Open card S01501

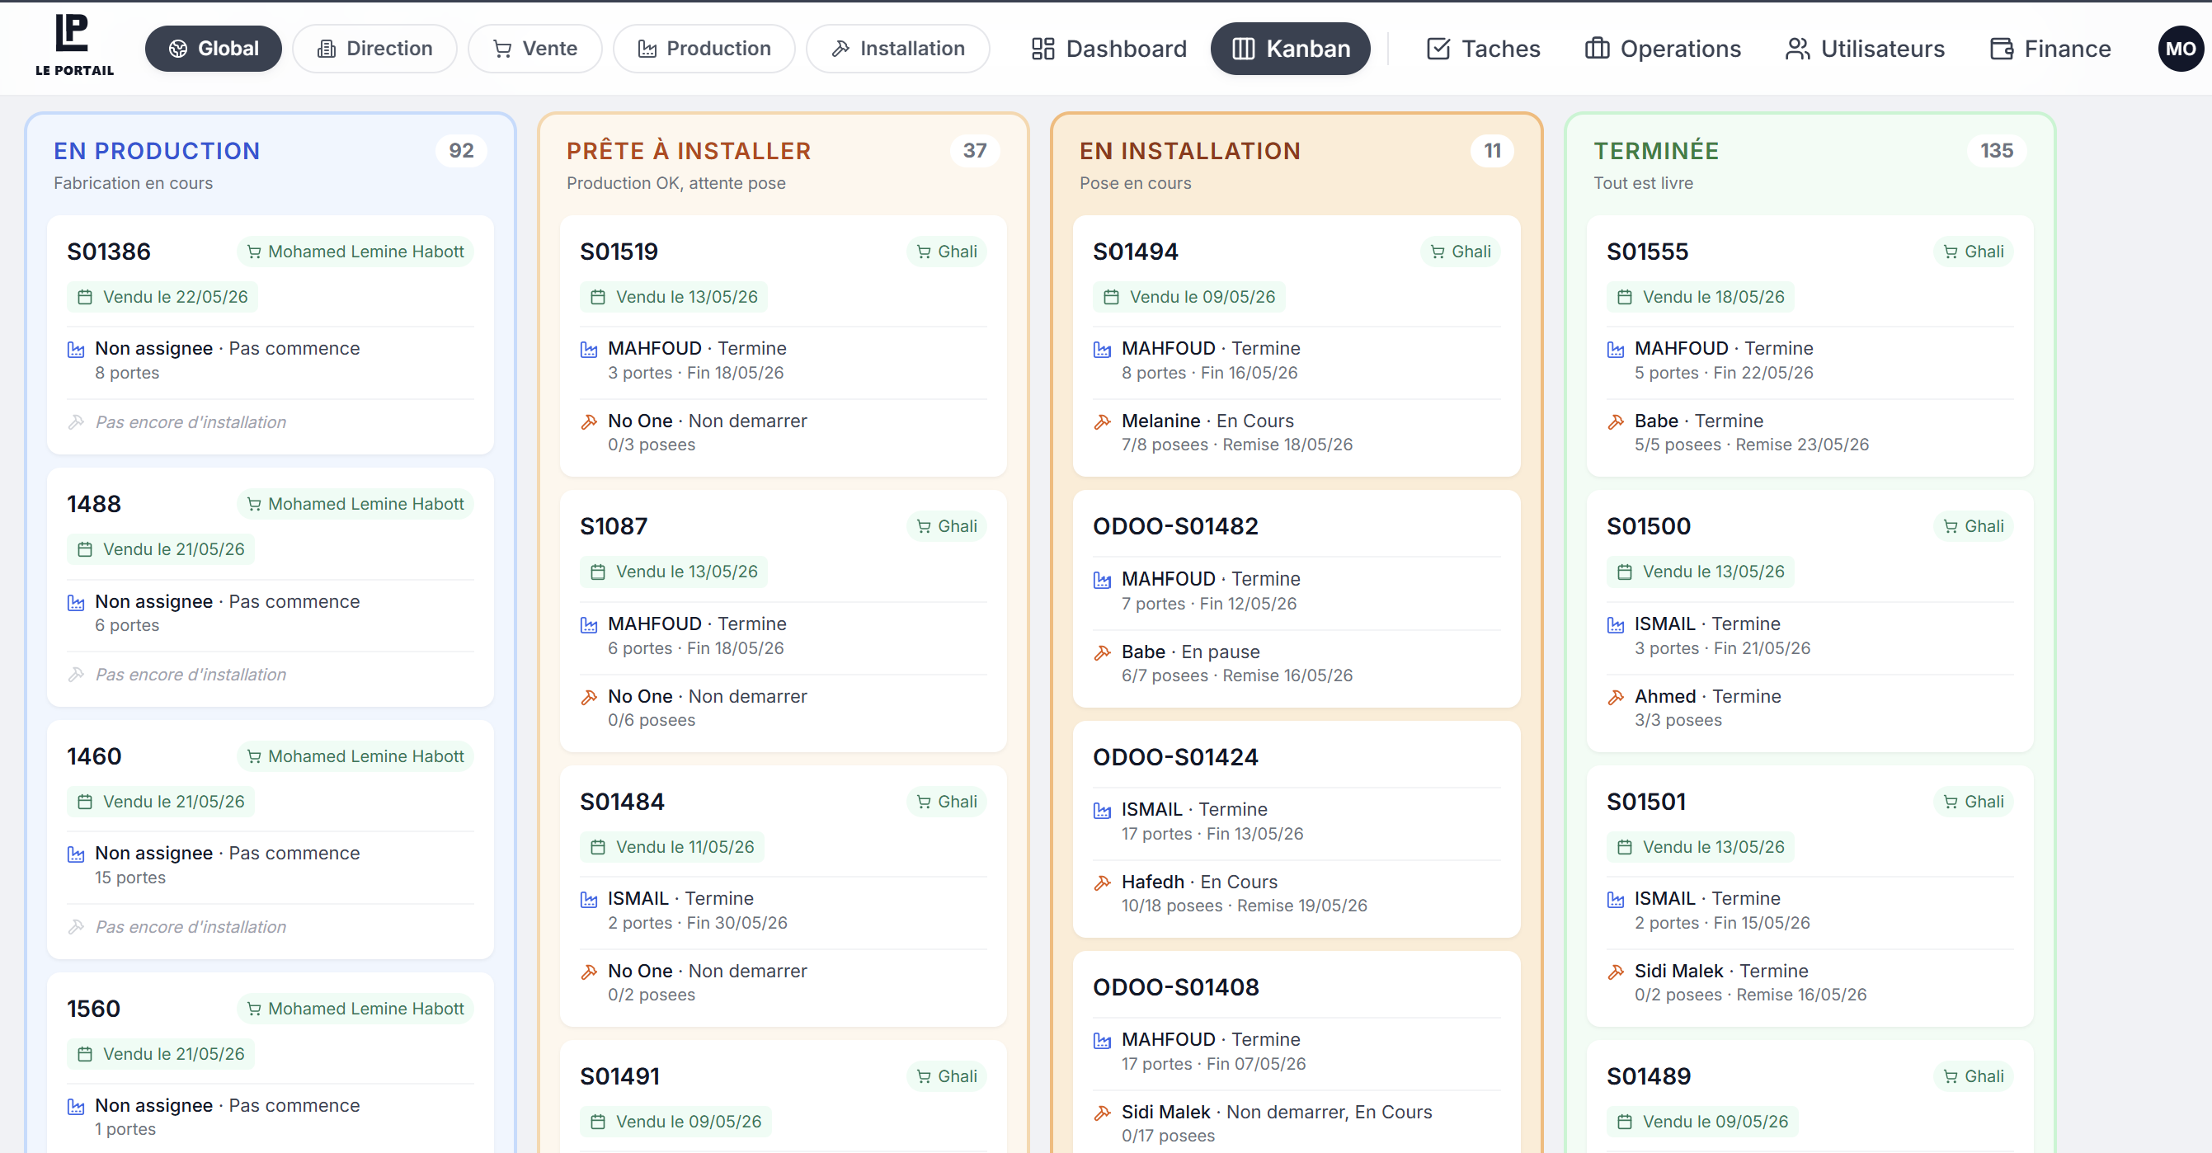(x=1810, y=896)
